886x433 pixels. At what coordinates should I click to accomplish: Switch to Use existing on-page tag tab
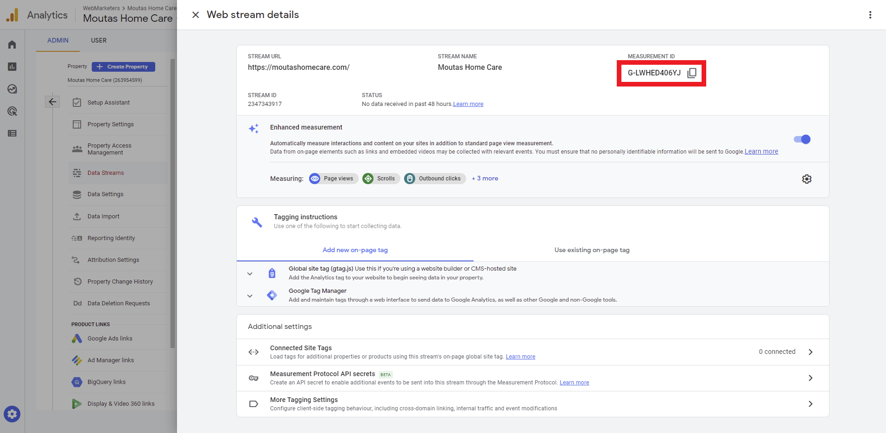[x=592, y=250]
